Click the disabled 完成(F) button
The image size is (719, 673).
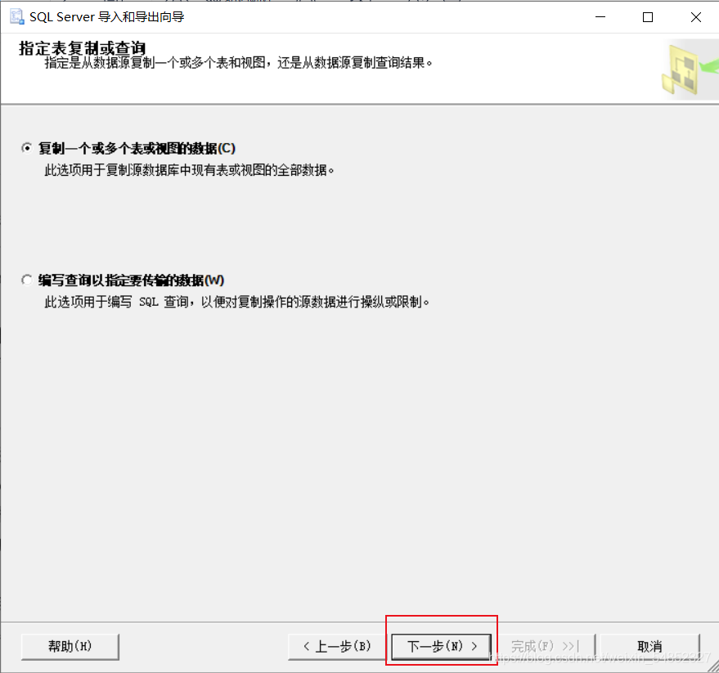[546, 646]
